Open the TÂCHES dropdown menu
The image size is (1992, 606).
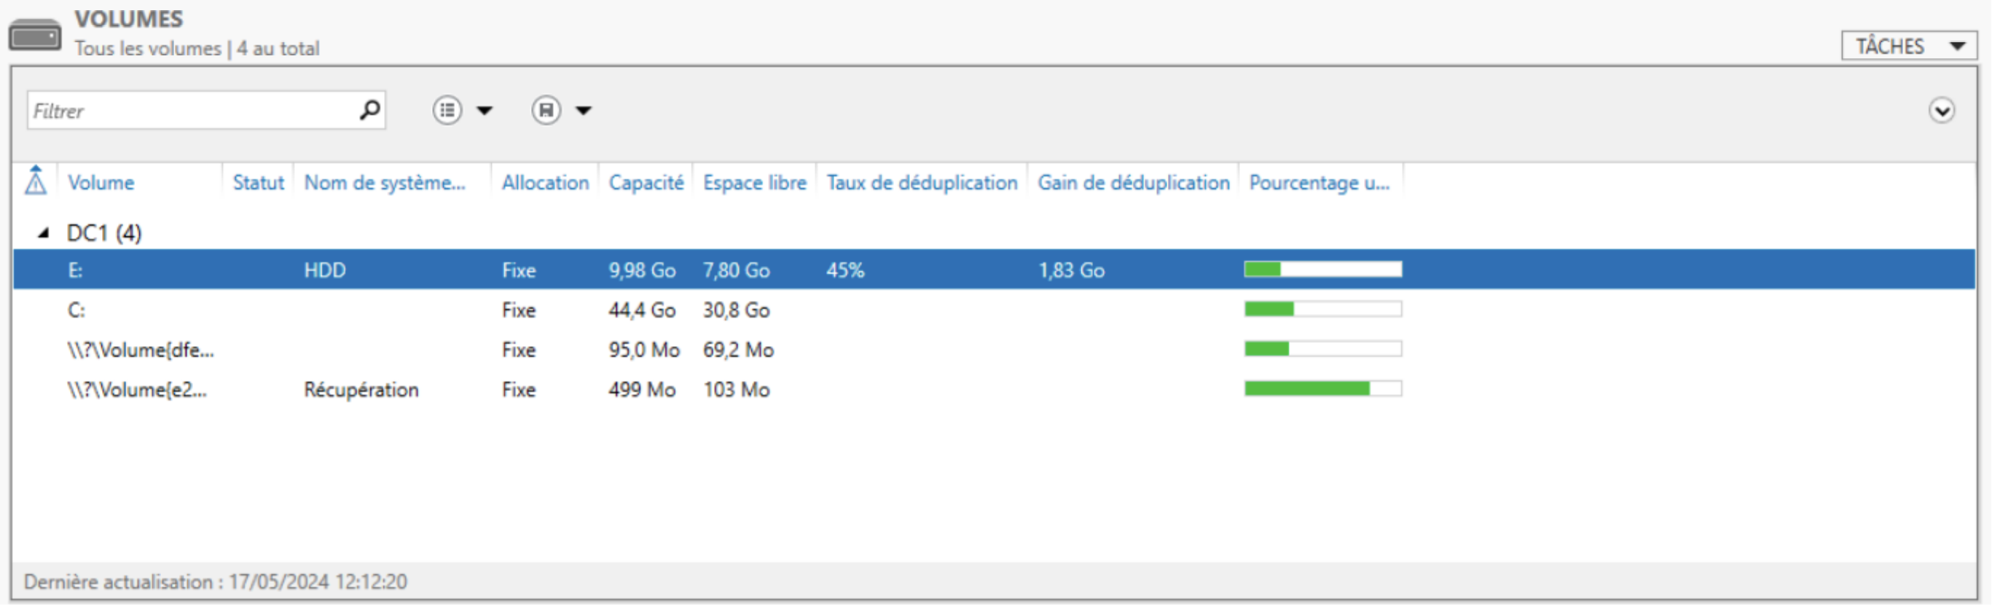(x=1909, y=46)
